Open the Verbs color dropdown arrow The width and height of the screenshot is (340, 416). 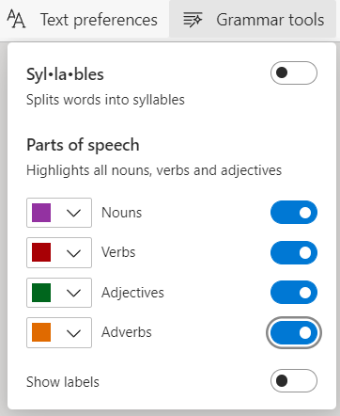[x=74, y=253]
